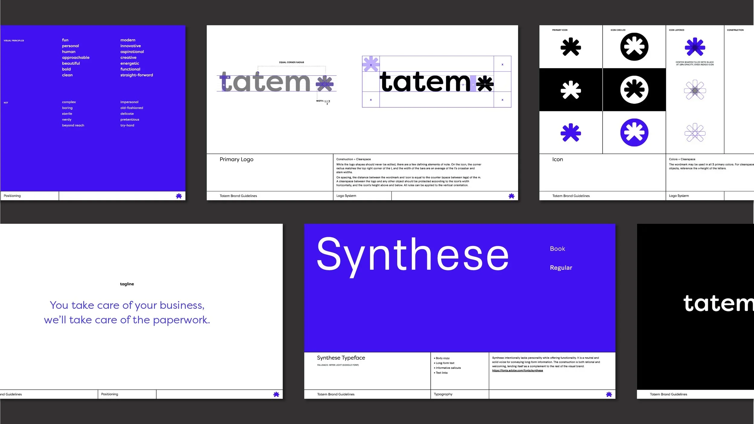Select the indigo circled asterisk icon
754x424 pixels.
[x=634, y=133]
